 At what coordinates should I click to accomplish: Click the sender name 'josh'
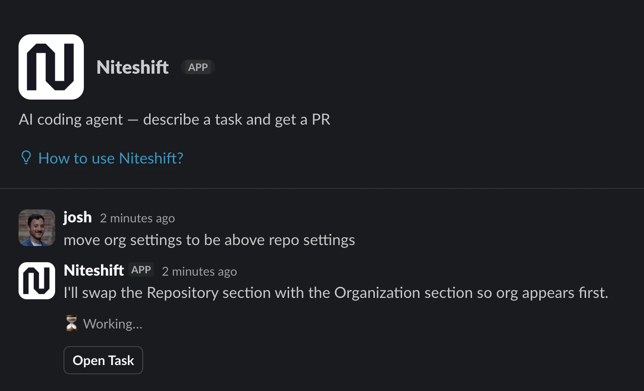77,217
